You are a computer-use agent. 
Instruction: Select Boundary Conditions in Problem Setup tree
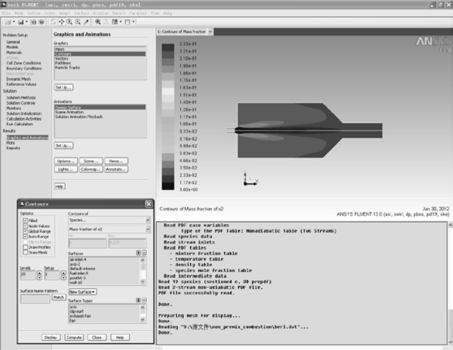coord(24,68)
